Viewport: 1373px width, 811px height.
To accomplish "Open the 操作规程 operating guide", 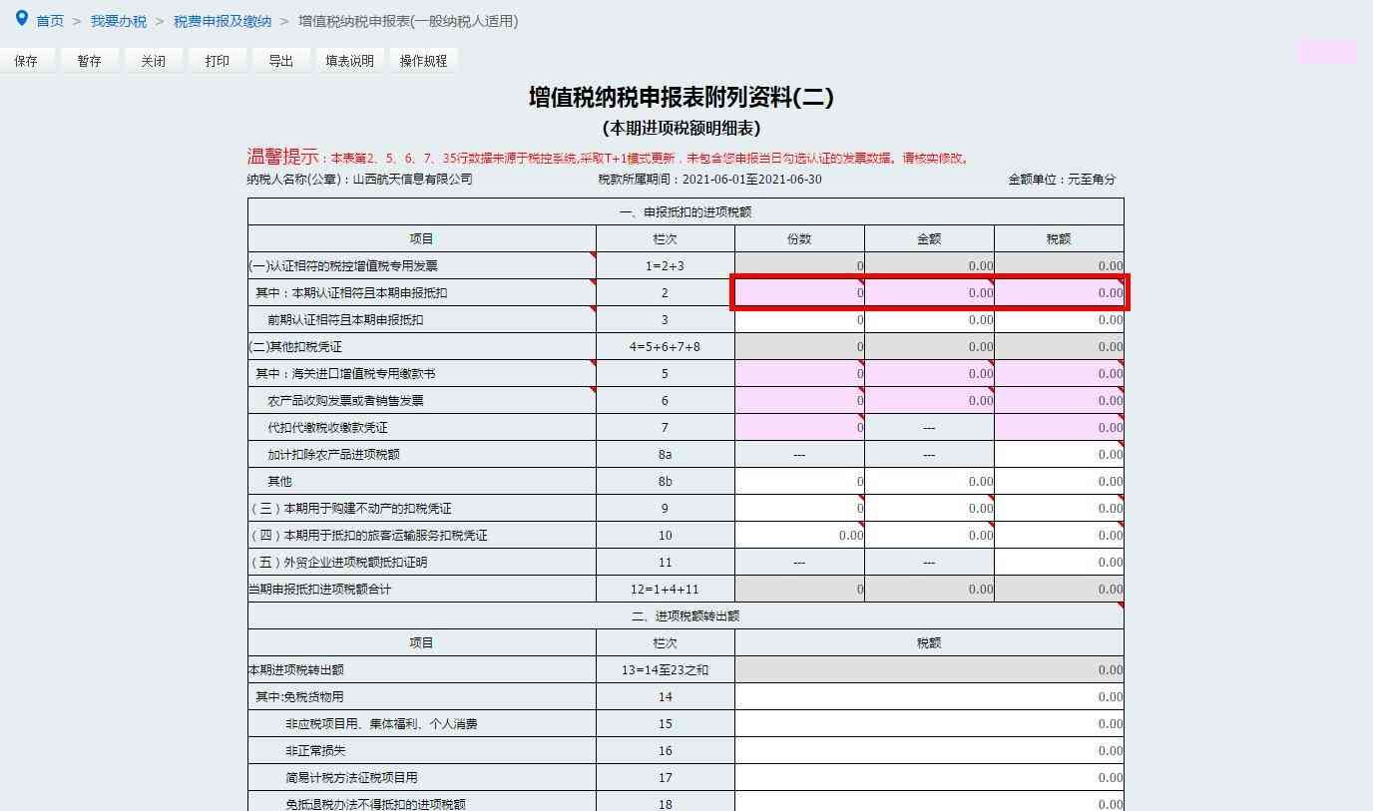I will (x=423, y=61).
